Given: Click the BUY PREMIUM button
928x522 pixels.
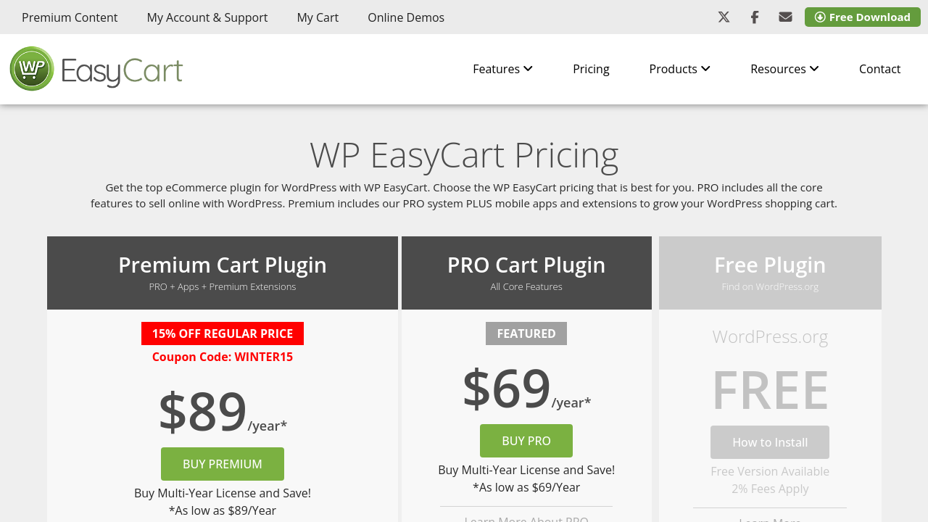Looking at the screenshot, I should coord(223,464).
